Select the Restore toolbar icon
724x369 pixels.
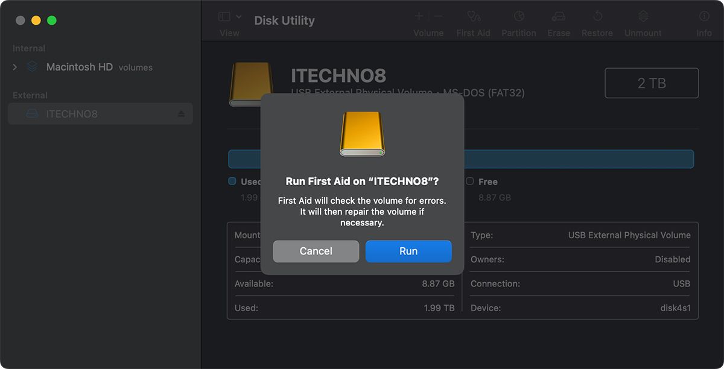tap(597, 17)
